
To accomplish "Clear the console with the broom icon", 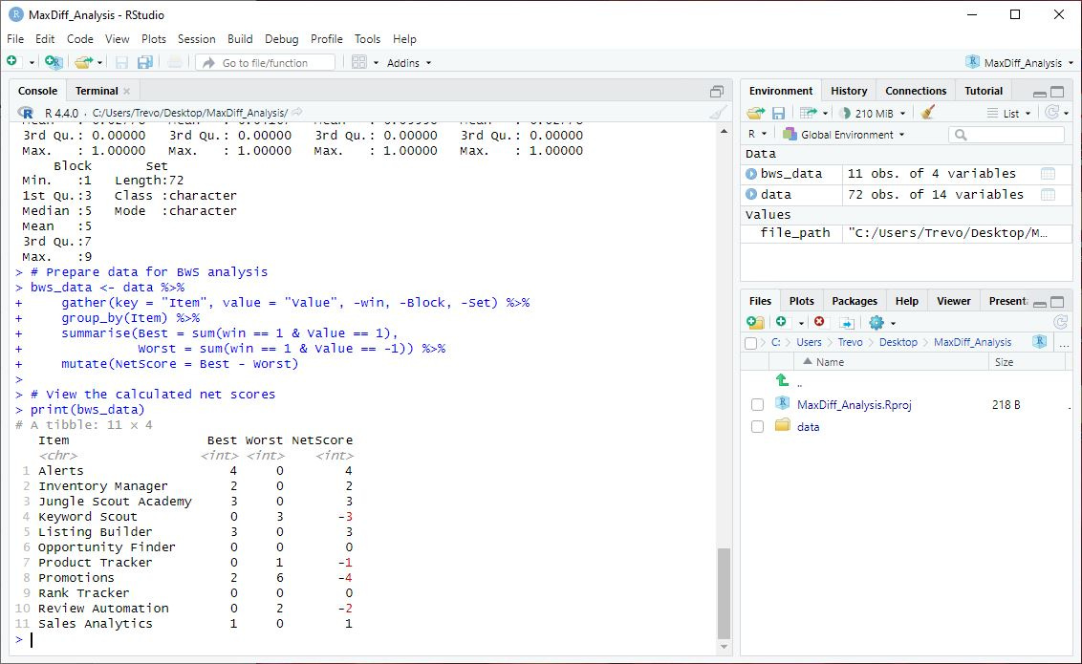I will tap(718, 113).
